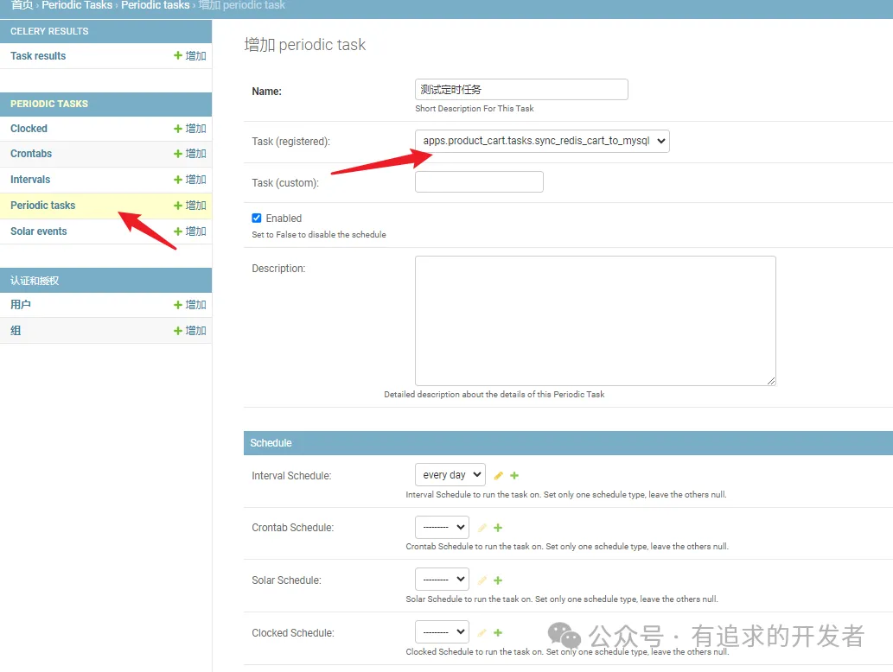Add a new Crontab Schedule with plus icon
Image resolution: width=893 pixels, height=672 pixels.
click(x=498, y=528)
